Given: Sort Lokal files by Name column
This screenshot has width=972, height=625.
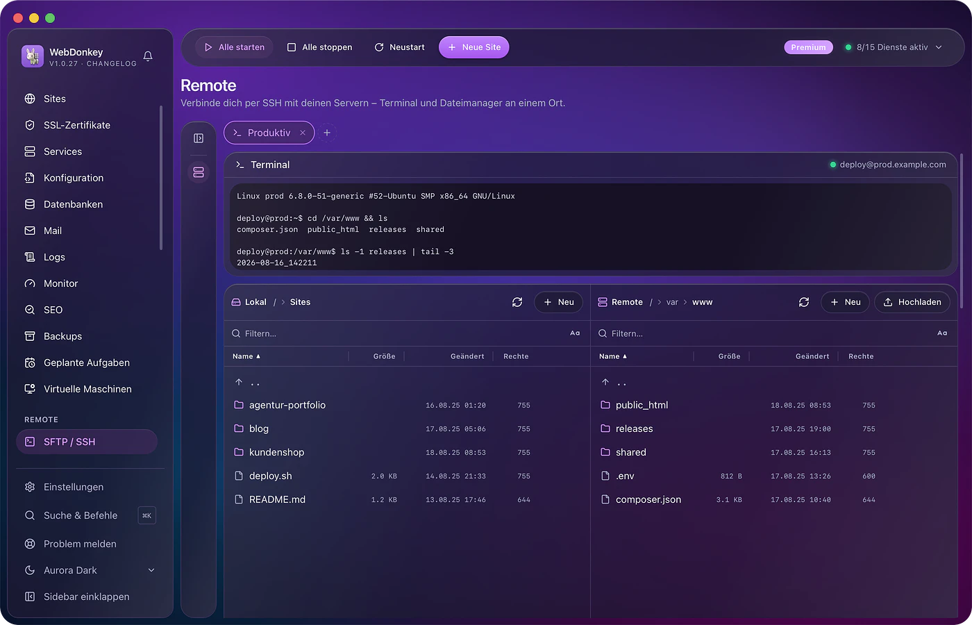Looking at the screenshot, I should point(246,356).
